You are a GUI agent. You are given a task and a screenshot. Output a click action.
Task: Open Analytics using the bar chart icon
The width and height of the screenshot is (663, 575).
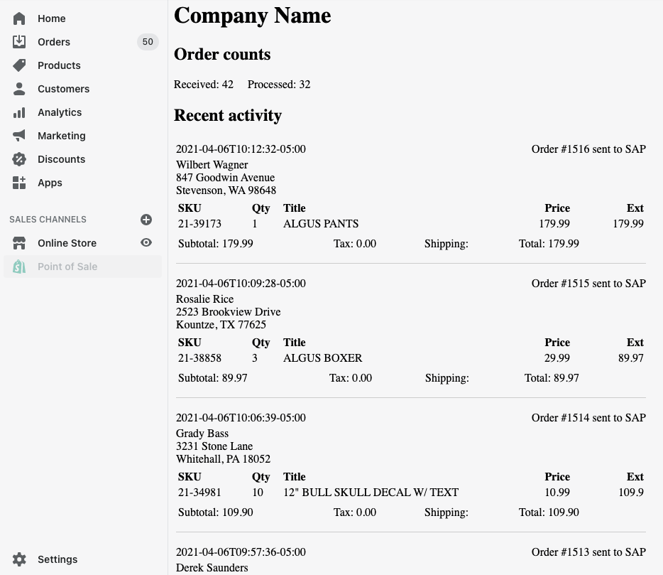click(x=19, y=112)
